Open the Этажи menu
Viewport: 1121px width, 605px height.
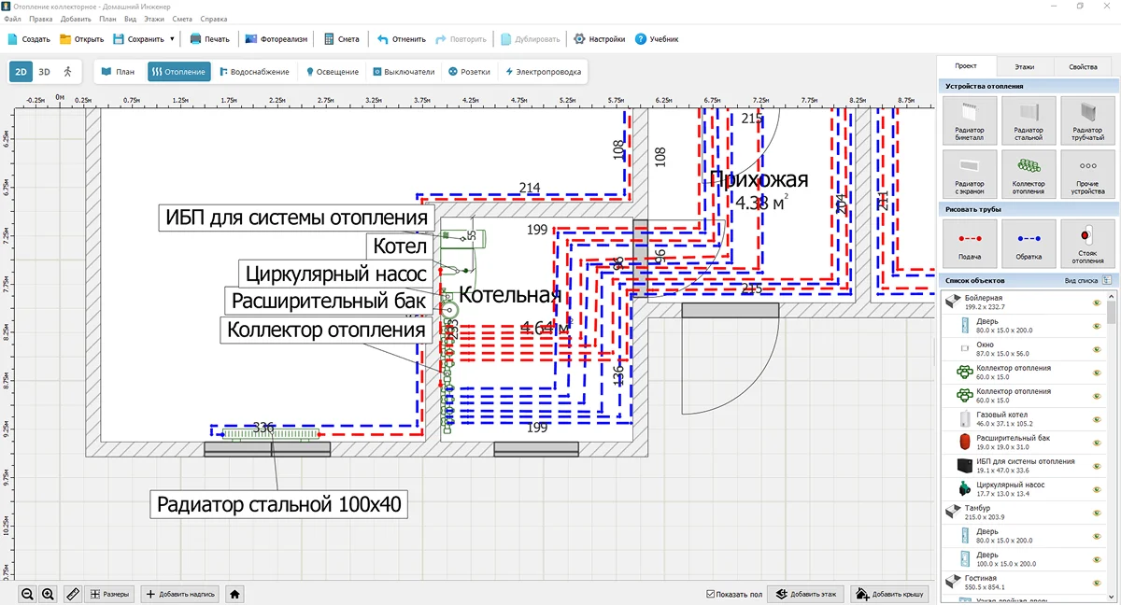click(155, 19)
